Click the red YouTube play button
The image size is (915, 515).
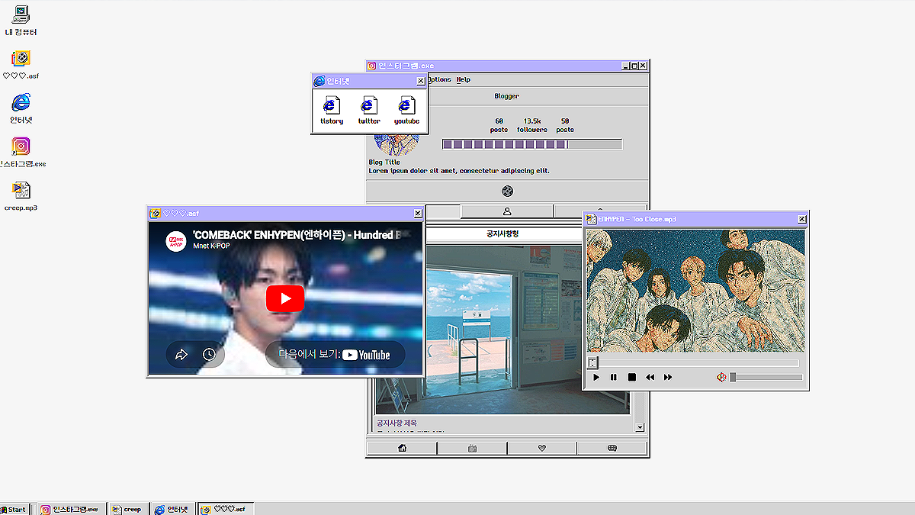pyautogui.click(x=285, y=298)
